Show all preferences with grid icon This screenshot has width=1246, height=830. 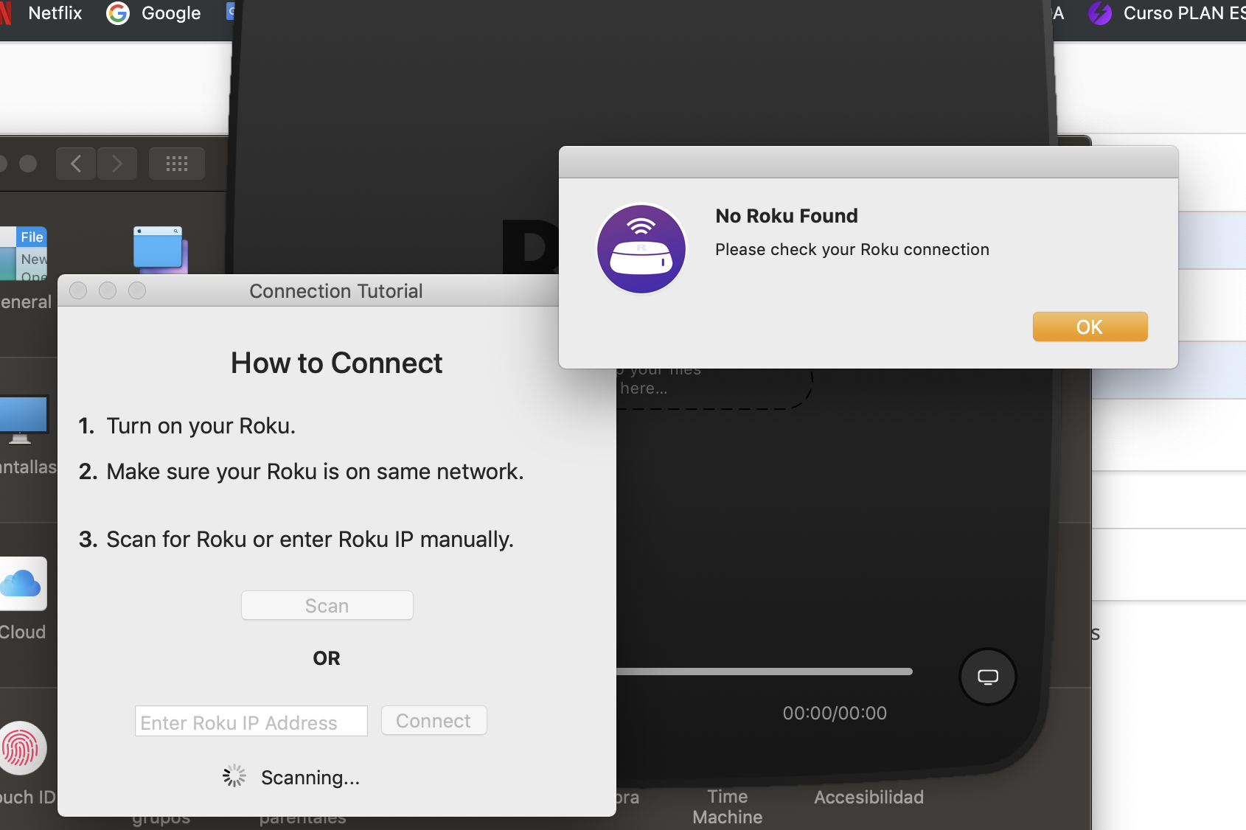point(177,164)
